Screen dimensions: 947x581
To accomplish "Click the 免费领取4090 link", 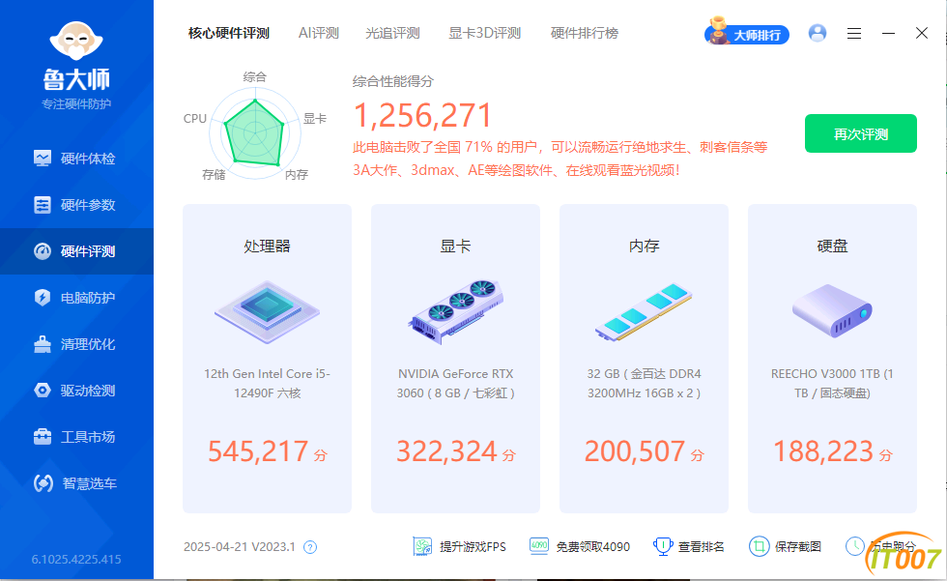I will 592,546.
